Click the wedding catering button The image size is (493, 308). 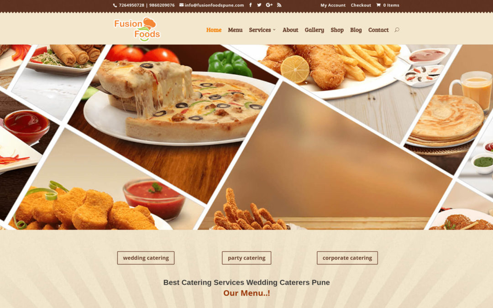click(146, 258)
